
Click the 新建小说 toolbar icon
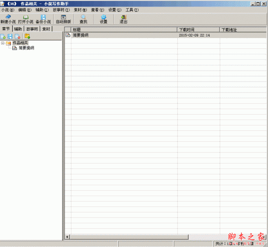(8, 19)
